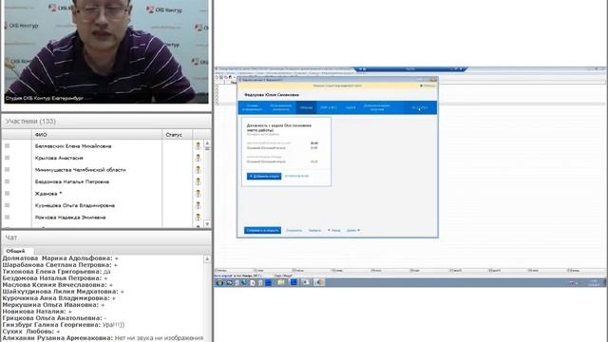Screen dimensions: 608x342
Task: Click the grey link next to the blue add button
Action: 296,176
